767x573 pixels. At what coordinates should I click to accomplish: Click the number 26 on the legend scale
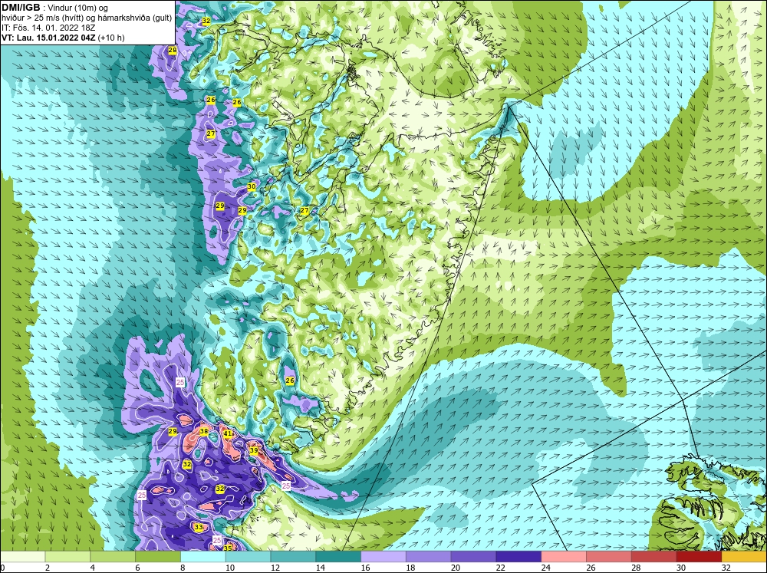pos(591,568)
